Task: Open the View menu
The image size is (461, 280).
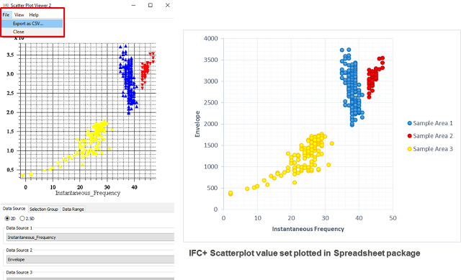Action: (19, 14)
